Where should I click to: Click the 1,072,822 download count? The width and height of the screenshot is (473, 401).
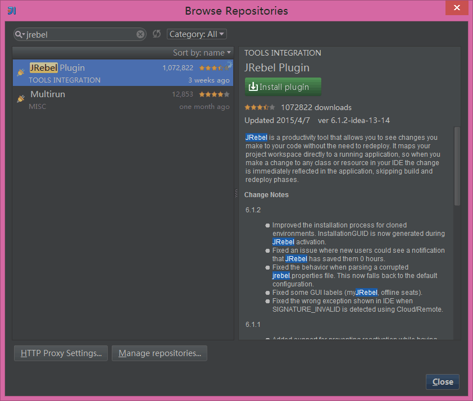178,68
